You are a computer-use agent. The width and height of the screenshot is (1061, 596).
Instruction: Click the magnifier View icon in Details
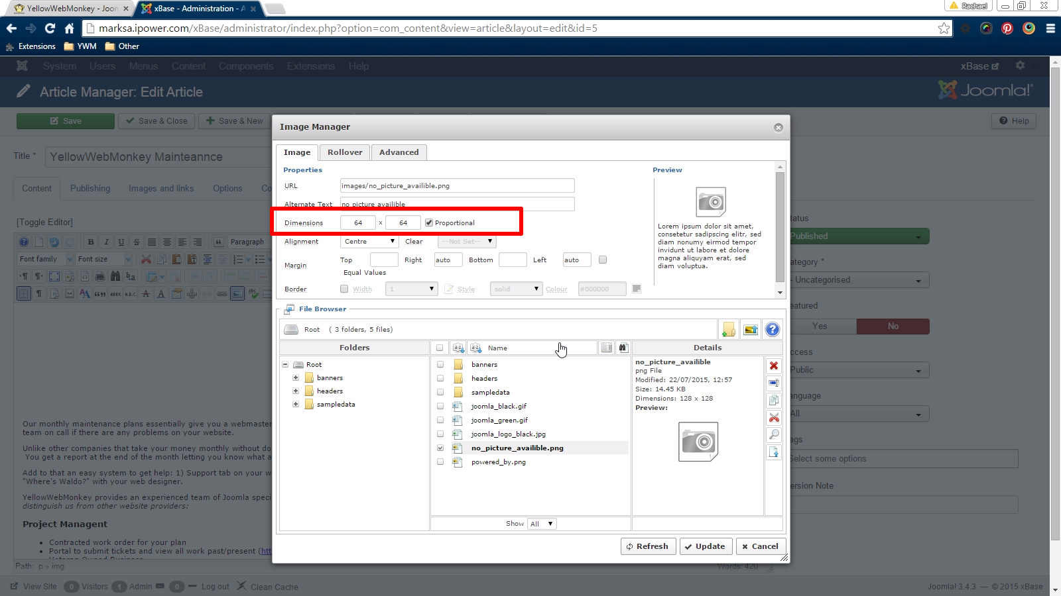(774, 434)
